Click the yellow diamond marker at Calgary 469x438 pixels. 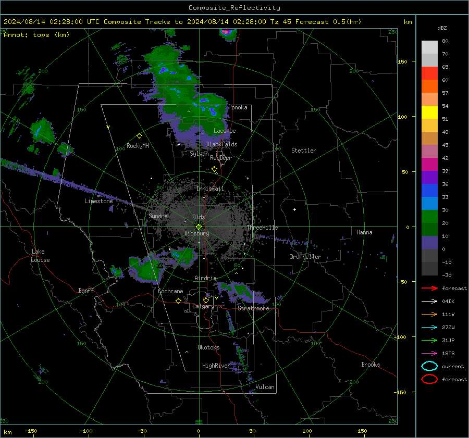206,300
